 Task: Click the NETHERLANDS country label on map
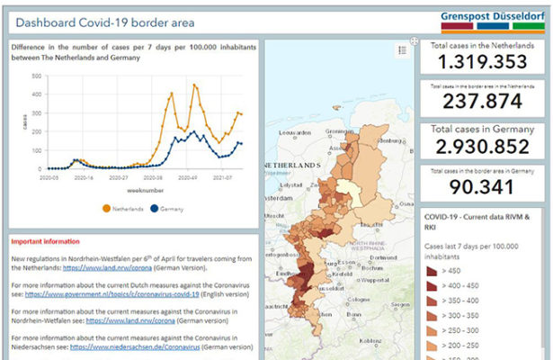click(293, 166)
